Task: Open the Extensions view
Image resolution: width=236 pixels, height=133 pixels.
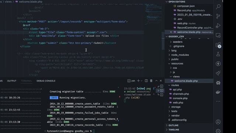Action: 218,45
